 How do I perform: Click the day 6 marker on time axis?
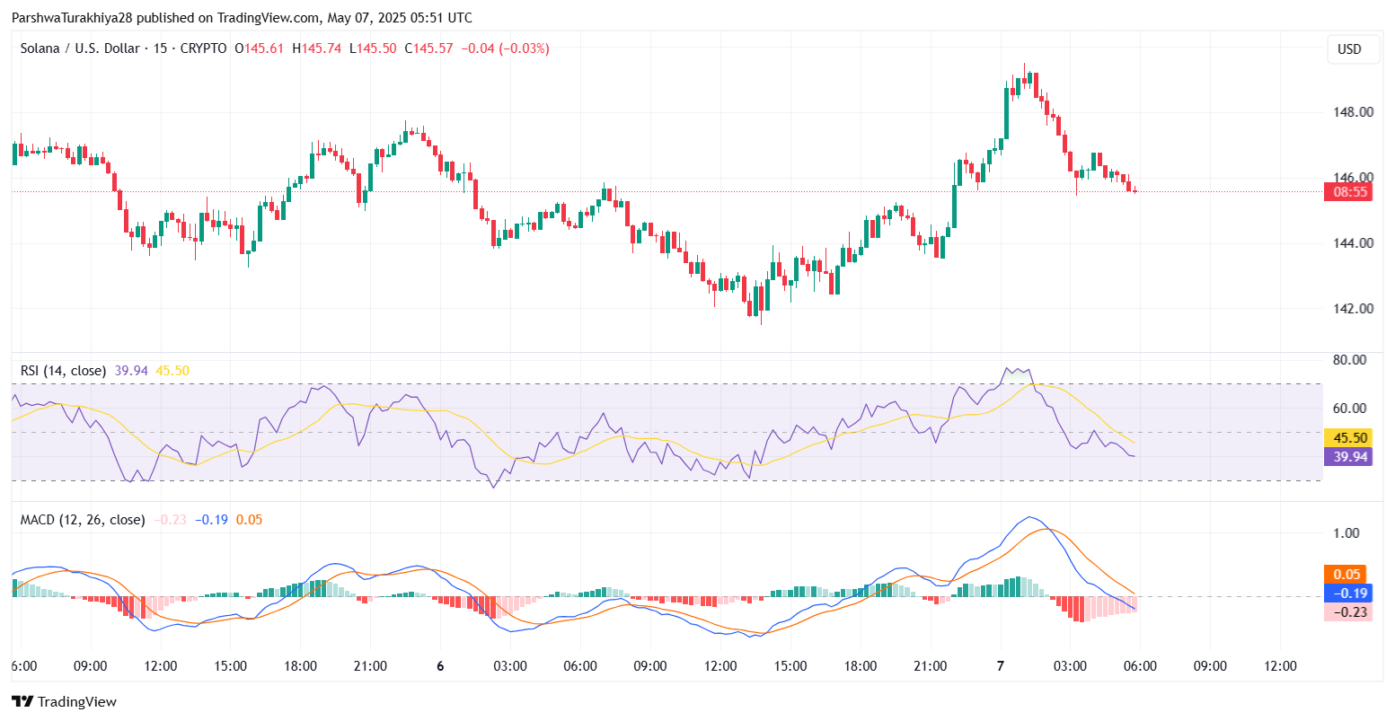[x=440, y=666]
